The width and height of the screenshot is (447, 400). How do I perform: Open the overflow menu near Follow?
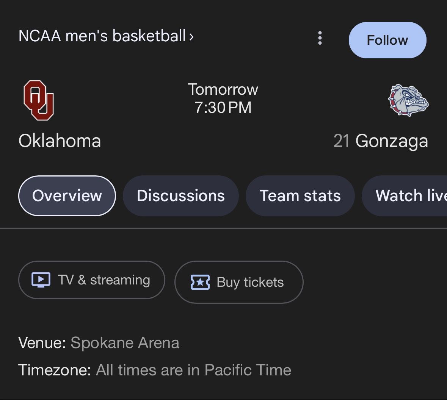click(320, 38)
